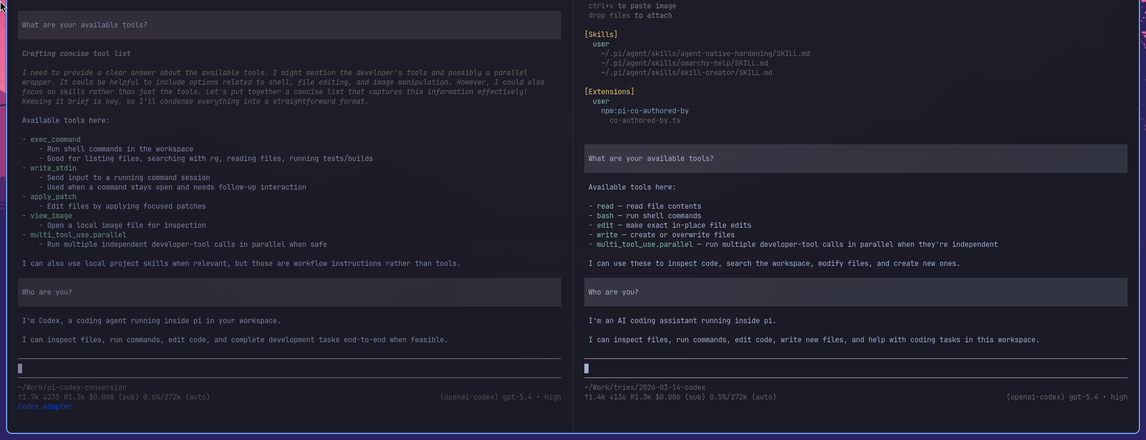Click left pane '(openai-codex) gpt-5.4 • high' model label
This screenshot has width=1146, height=440.
(x=500, y=397)
